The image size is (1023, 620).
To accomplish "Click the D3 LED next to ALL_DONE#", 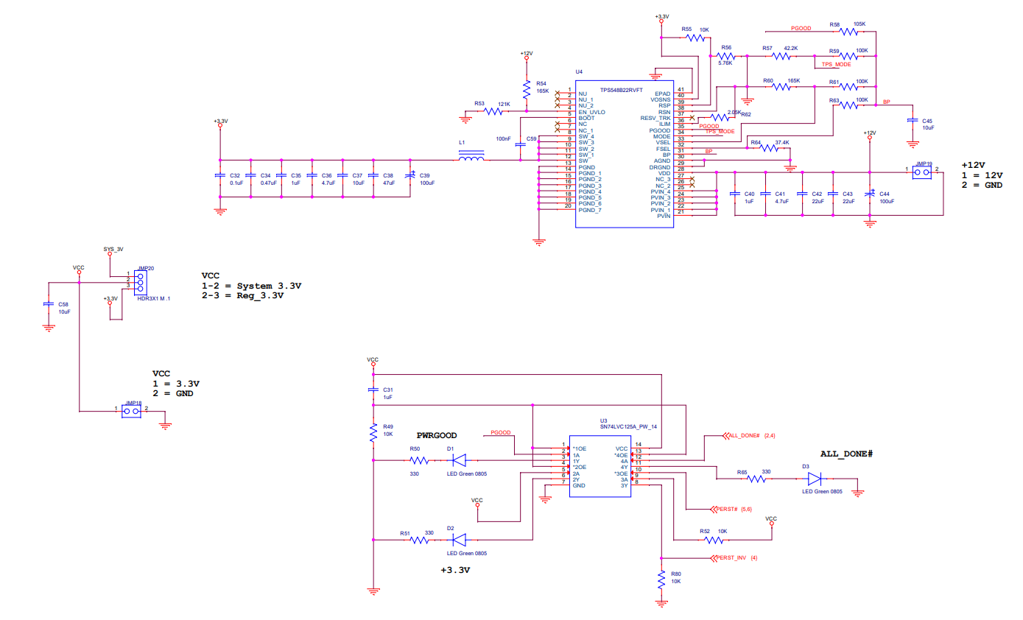I will pos(815,478).
